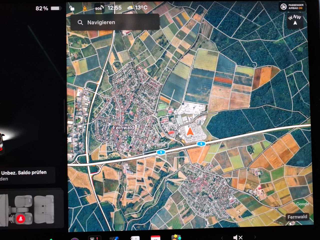This screenshot has width=320, height=240.
Task: Tap the red seatbelt warning icon
Action: coord(20,219)
